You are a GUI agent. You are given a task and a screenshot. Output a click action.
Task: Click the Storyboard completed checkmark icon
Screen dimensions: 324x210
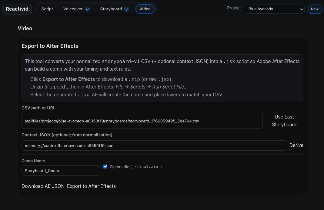tap(127, 9)
